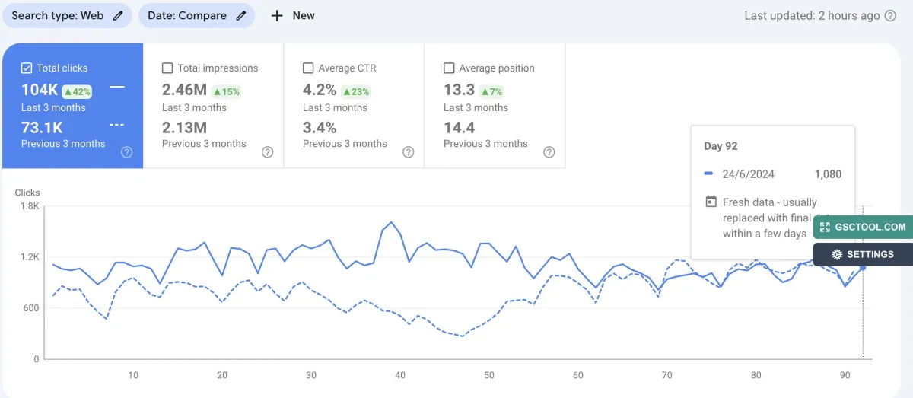The image size is (913, 398).
Task: Click the GSCTOOL.COM button
Action: coord(863,227)
